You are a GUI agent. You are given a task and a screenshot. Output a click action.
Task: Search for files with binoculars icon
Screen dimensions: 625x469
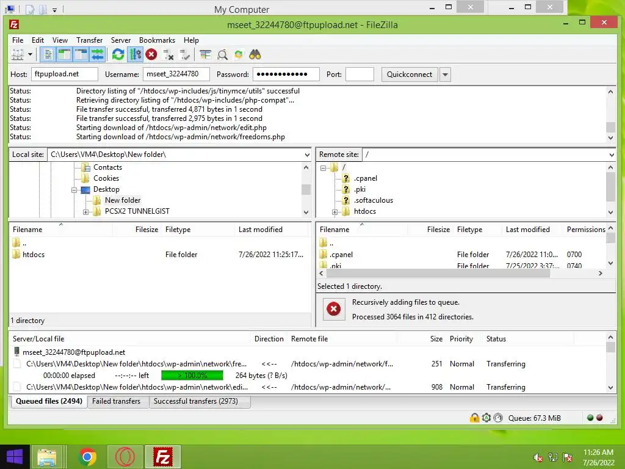[255, 54]
